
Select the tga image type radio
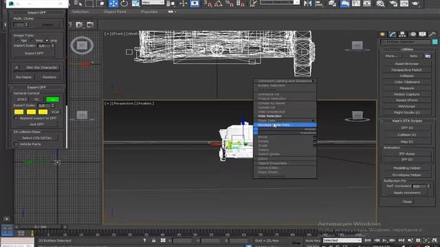pos(17,40)
